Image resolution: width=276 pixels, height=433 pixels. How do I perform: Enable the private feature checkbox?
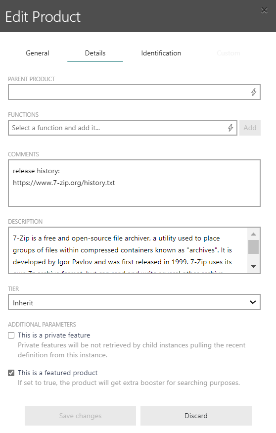click(11, 335)
